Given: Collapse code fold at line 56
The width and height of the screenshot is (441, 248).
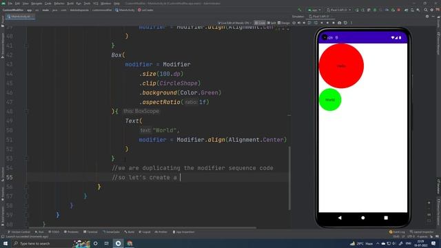Looking at the screenshot, I should coord(27,187).
